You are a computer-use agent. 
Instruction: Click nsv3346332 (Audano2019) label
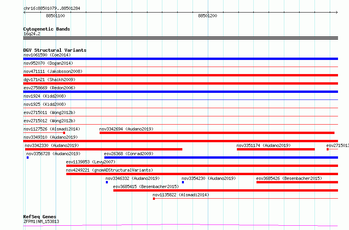(133, 178)
